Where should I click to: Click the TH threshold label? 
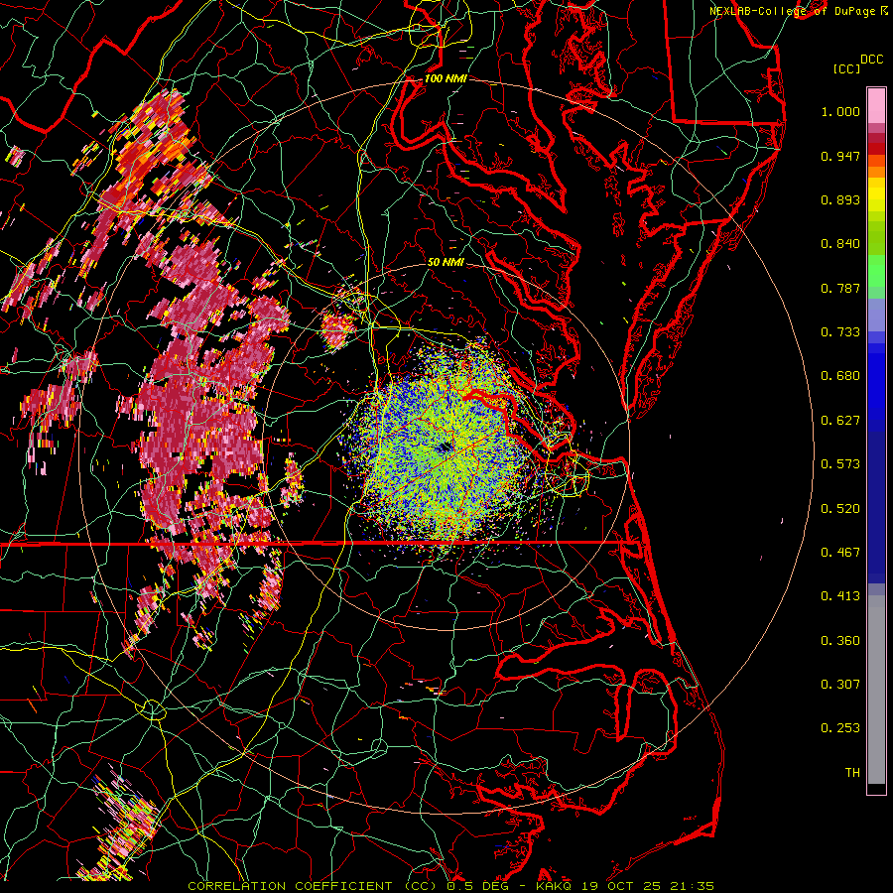852,773
